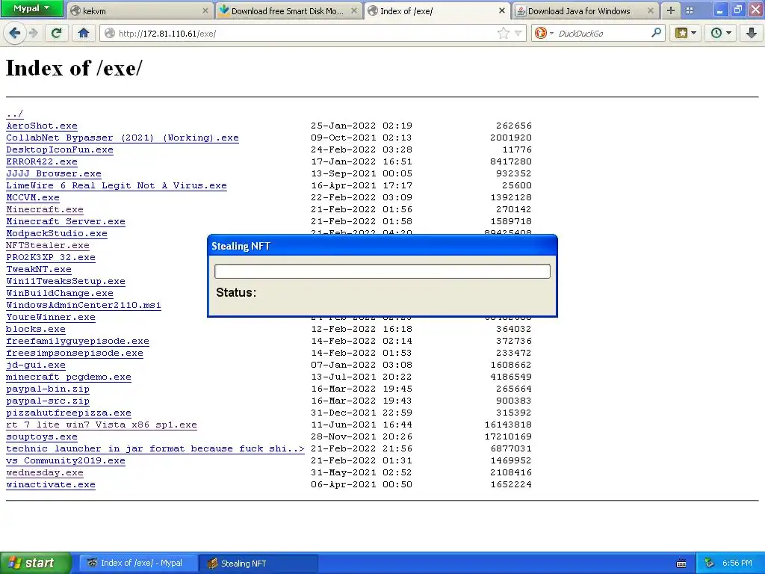This screenshot has height=574, width=765.
Task: Go forward with the forward arrow
Action: (33, 33)
